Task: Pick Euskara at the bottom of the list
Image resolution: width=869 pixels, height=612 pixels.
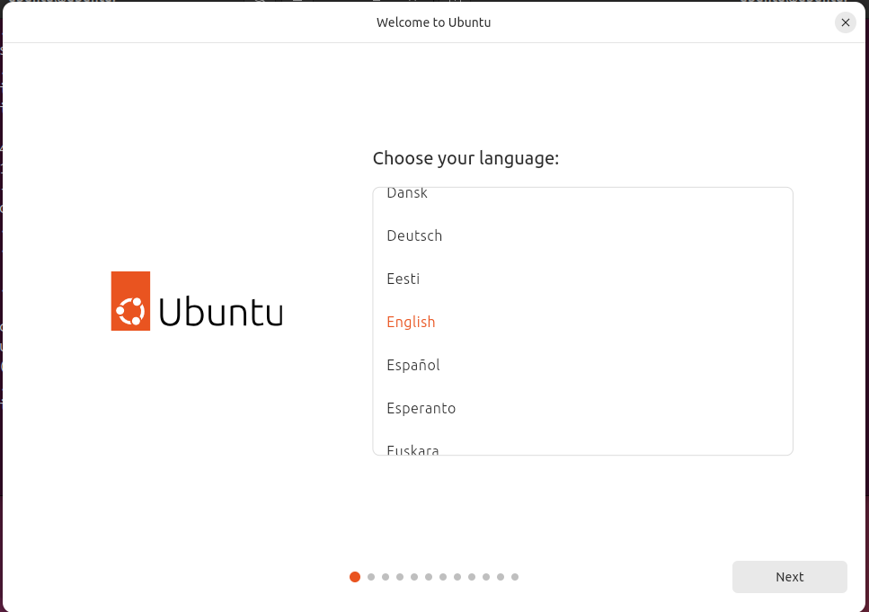Action: coord(412,449)
